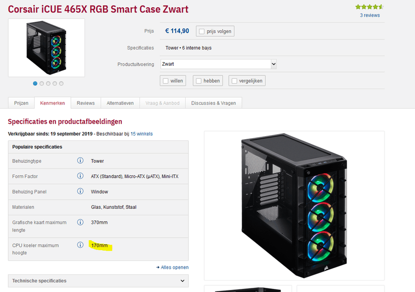Click 'ATX (Standard), Micro-ATX (µATX), Mini-ITX' value

[x=135, y=176]
